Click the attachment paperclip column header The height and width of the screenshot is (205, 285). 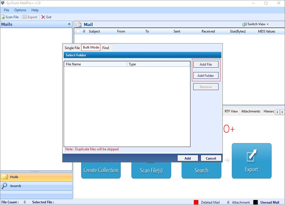tap(84, 31)
